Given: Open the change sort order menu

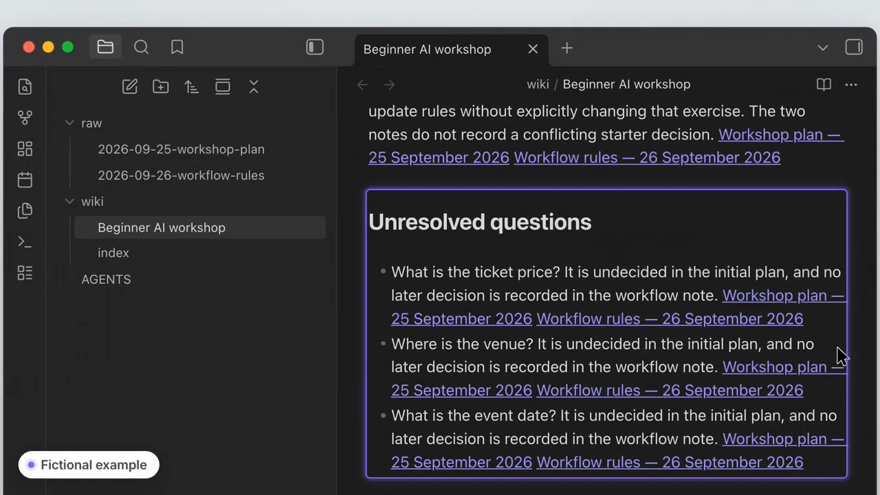Looking at the screenshot, I should coord(192,87).
